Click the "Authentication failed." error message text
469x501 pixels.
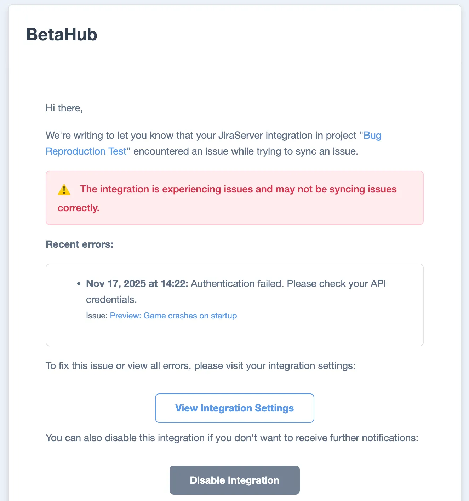pos(237,284)
